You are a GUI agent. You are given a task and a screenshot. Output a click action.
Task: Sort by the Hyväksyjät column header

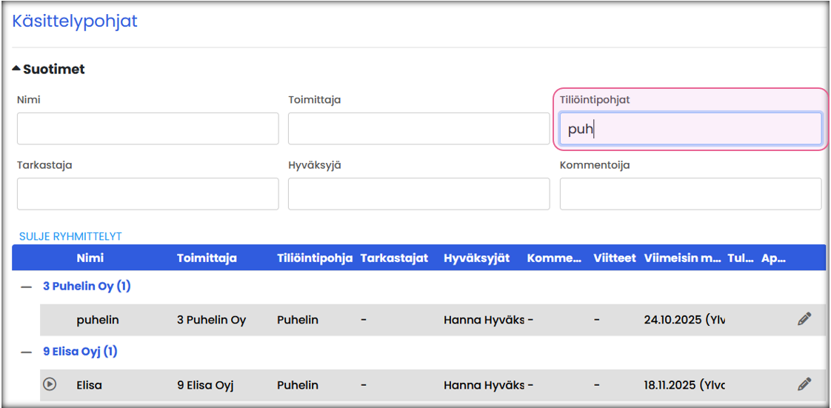pyautogui.click(x=476, y=258)
